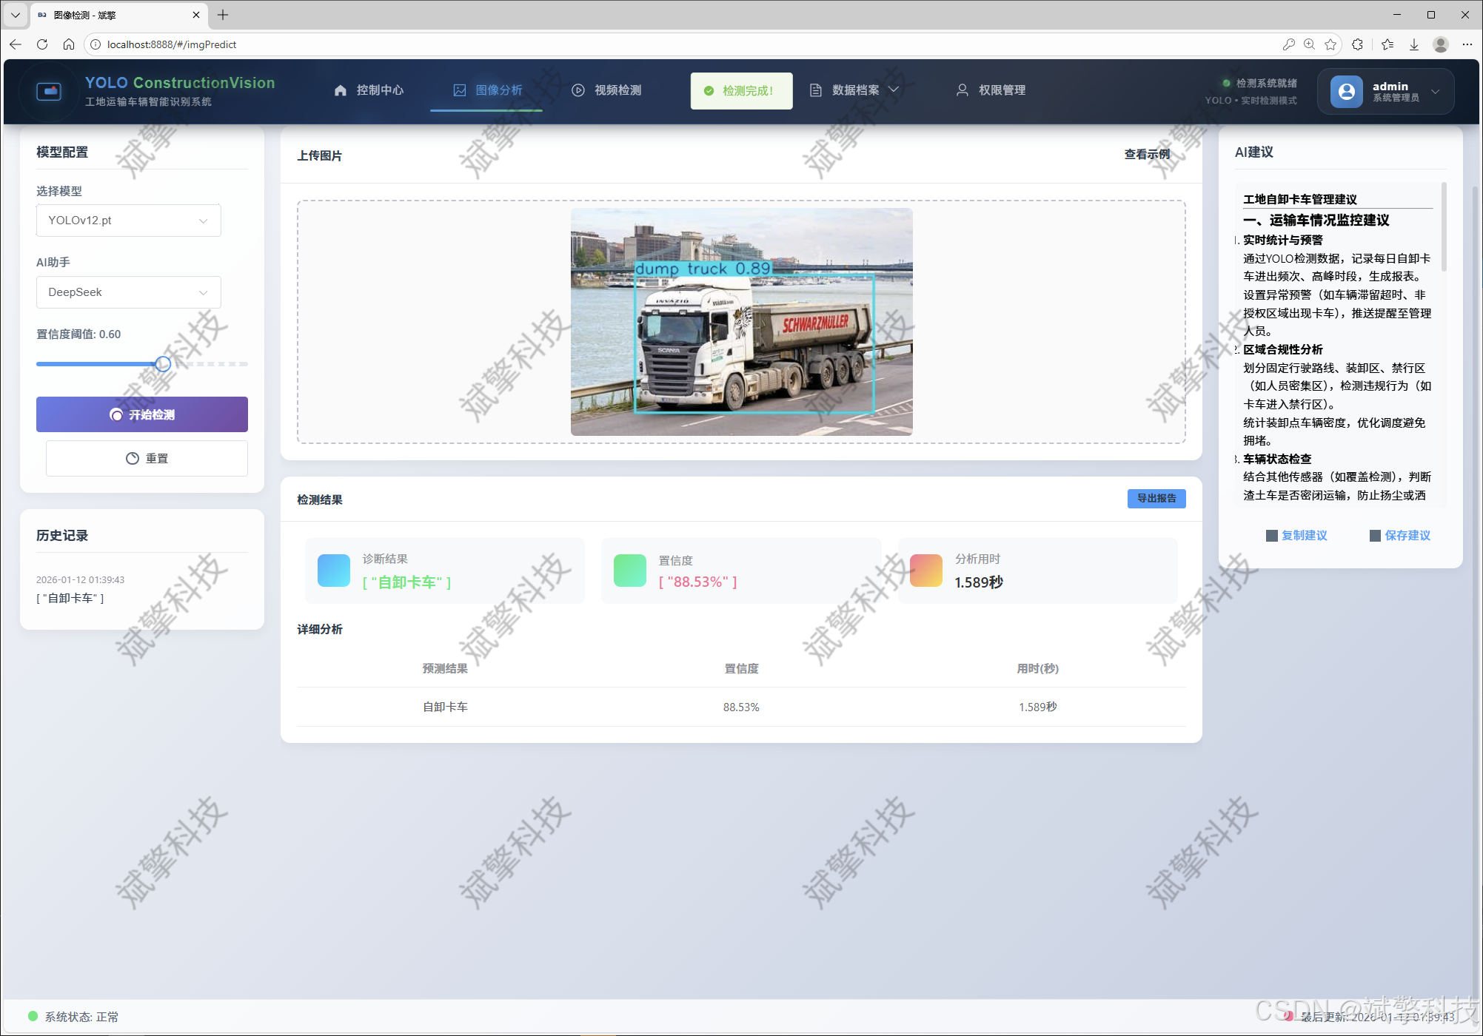Click the green confidence card icon
This screenshot has width=1483, height=1036.
629,571
